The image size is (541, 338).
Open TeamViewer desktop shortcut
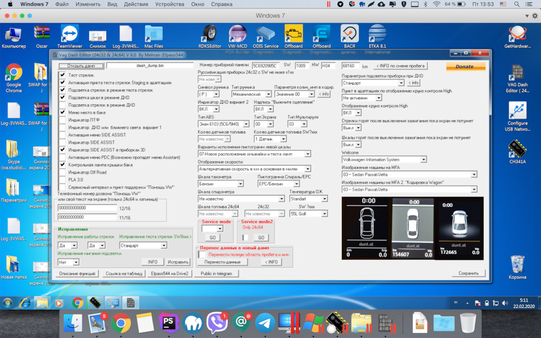pos(70,36)
